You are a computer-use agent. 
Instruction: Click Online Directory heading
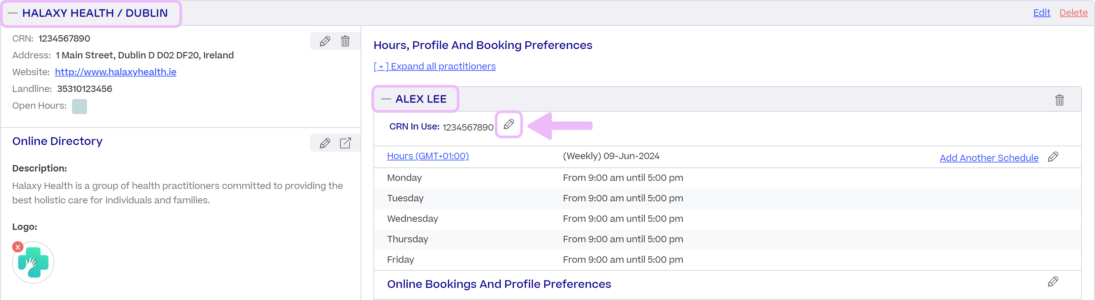(57, 141)
